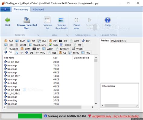Open the Scan progress group dialog launcher
Screen dimensions: 143x120
click(x=95, y=35)
